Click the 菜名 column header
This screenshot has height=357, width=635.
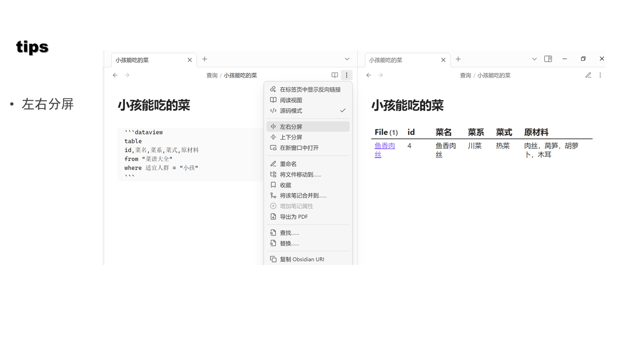444,132
